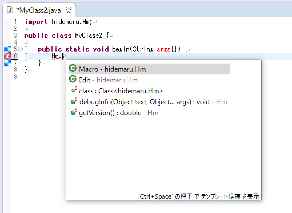Pick the "class : Class<hidemaru.Hm>" completion entry
The image size is (292, 213).
click(x=121, y=91)
